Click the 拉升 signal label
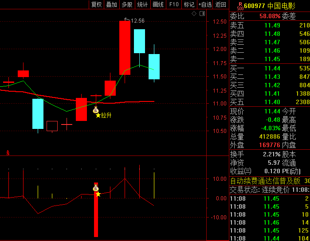Screen dimensions: 310x241 point(106,115)
